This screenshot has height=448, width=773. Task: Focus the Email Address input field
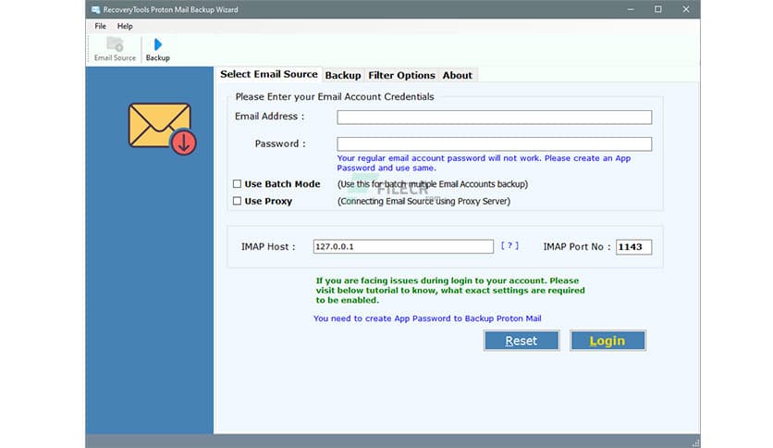(x=495, y=117)
